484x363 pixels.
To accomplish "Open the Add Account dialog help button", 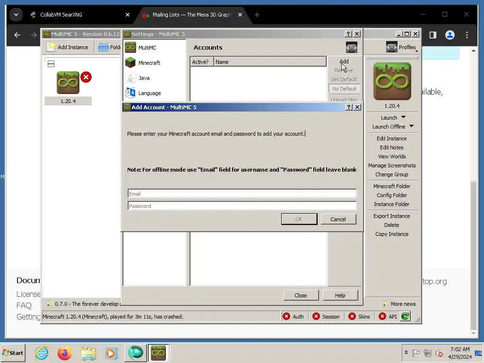I will (349, 107).
